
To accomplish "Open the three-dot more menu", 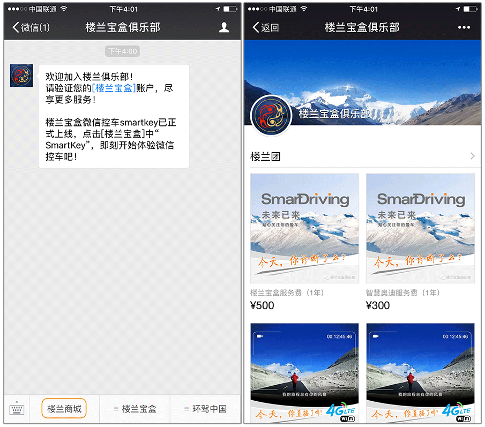I will [464, 27].
